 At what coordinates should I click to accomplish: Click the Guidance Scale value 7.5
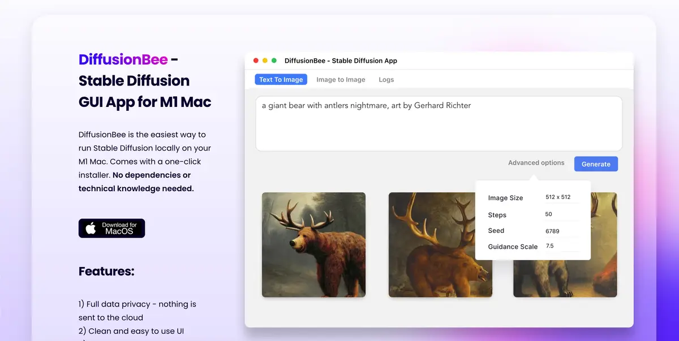coord(561,247)
